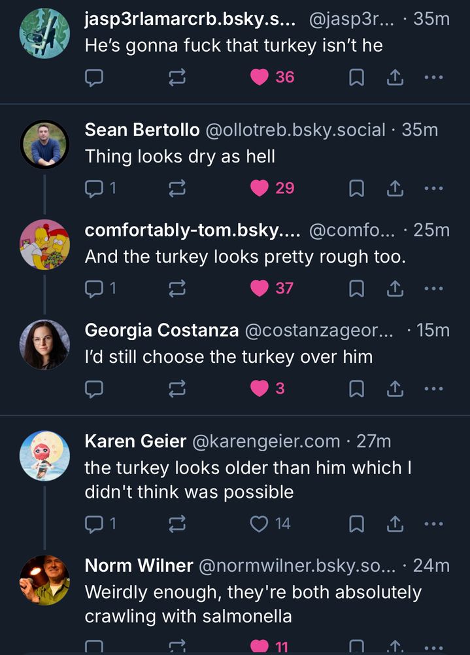470x655 pixels.
Task: Open Sean Bertollo's profile picture
Action: 44,144
